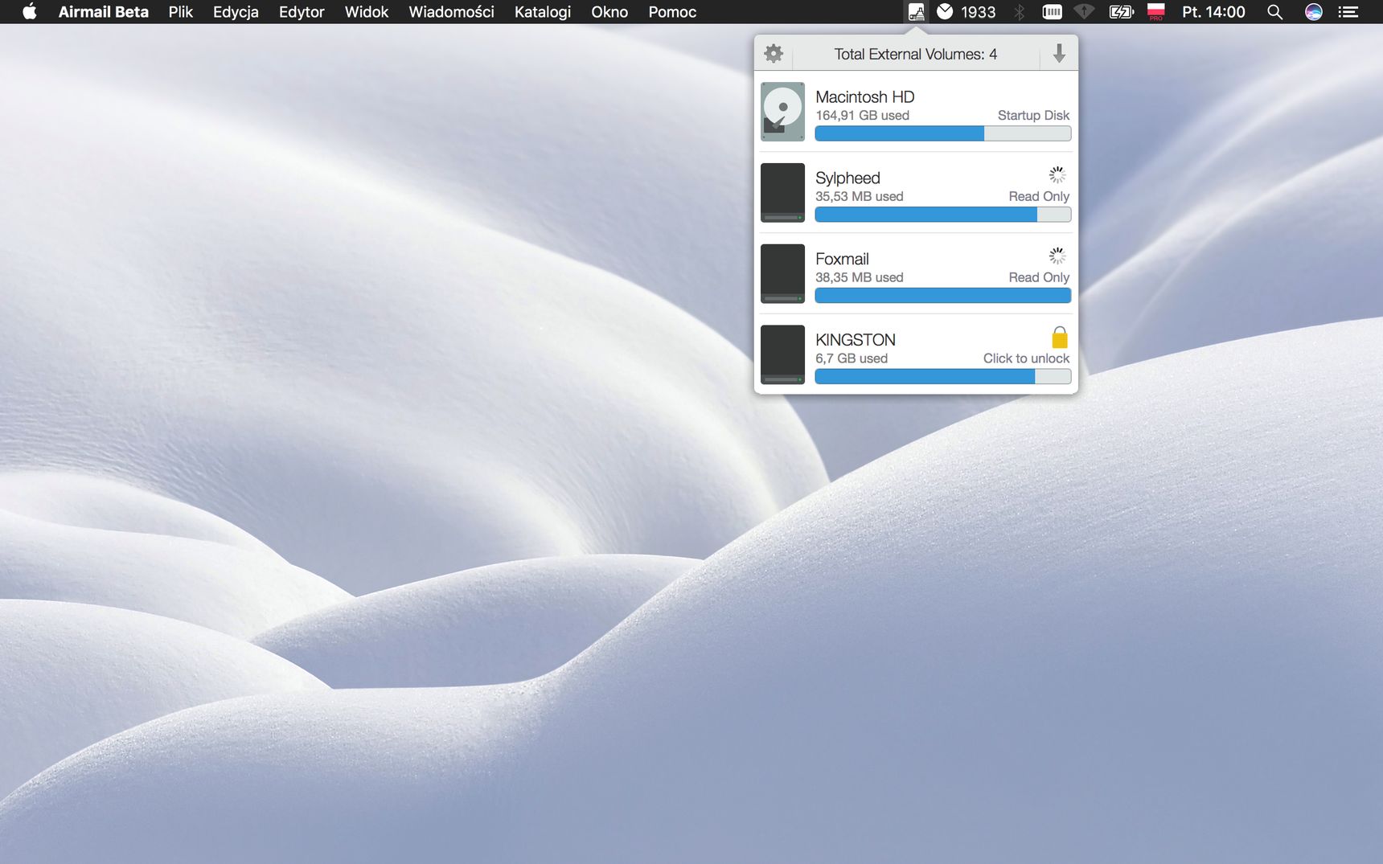Open the Katalogi menu

click(543, 12)
